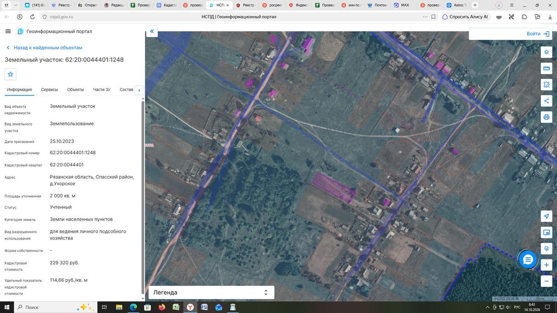Open the Геоинформационный портал home link

tap(55, 32)
